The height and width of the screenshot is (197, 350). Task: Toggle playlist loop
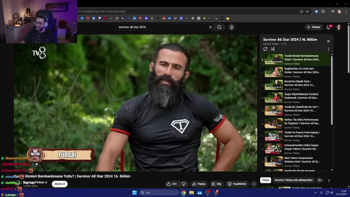(265, 49)
